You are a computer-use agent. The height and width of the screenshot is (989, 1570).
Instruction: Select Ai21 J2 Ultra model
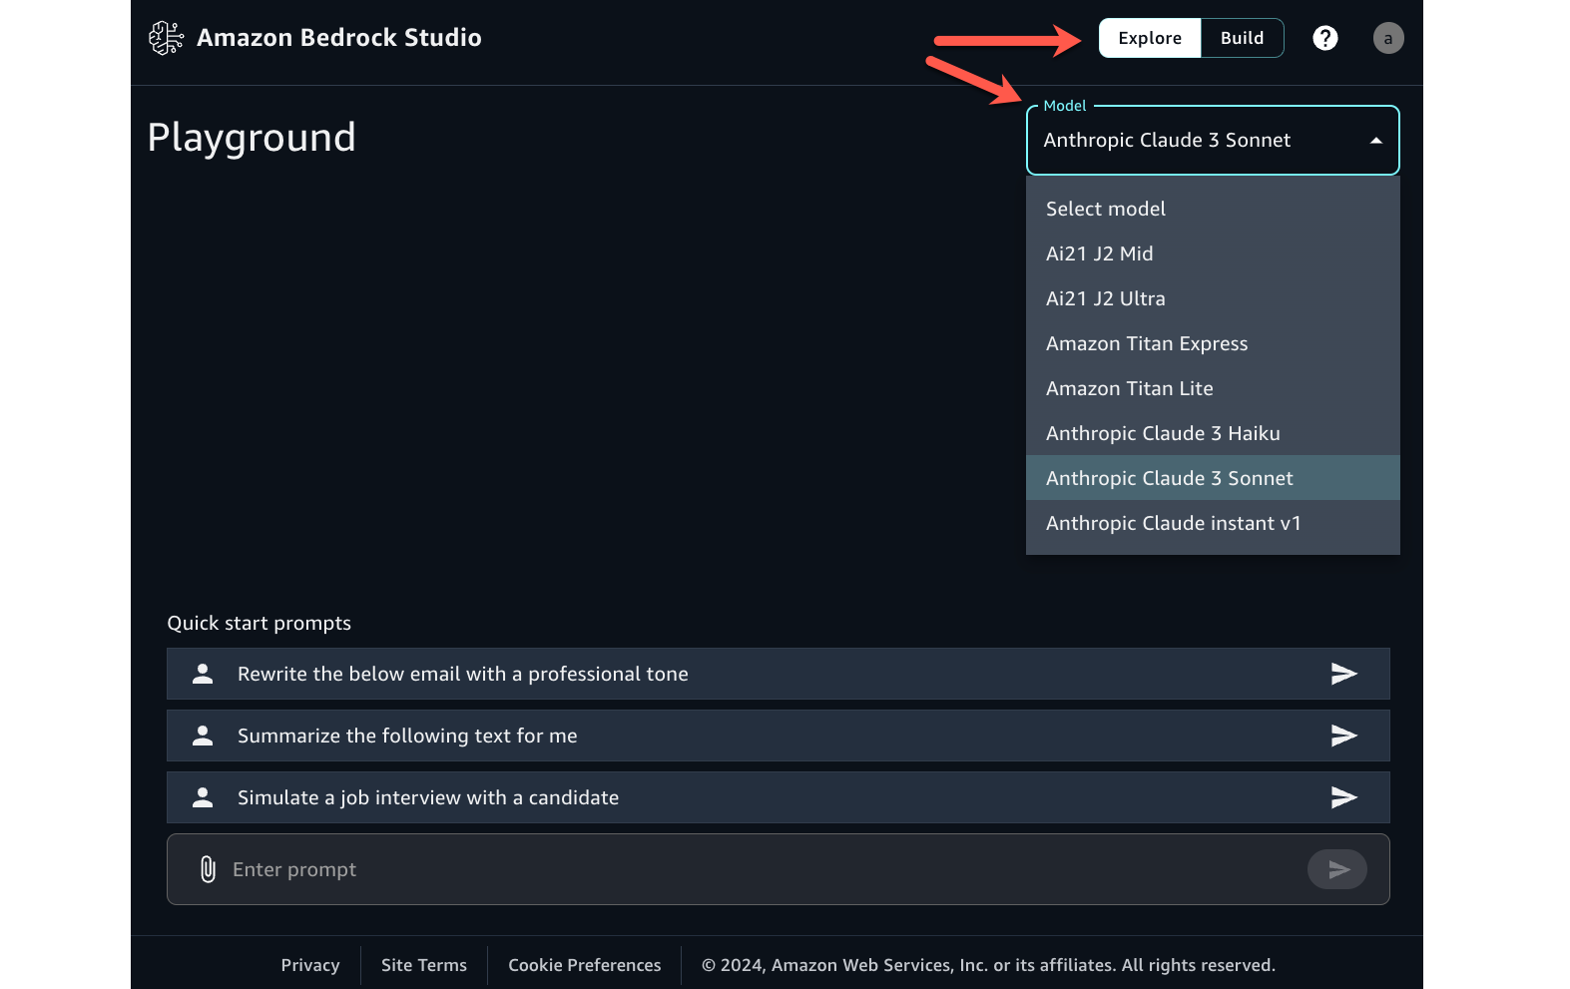[x=1213, y=298]
